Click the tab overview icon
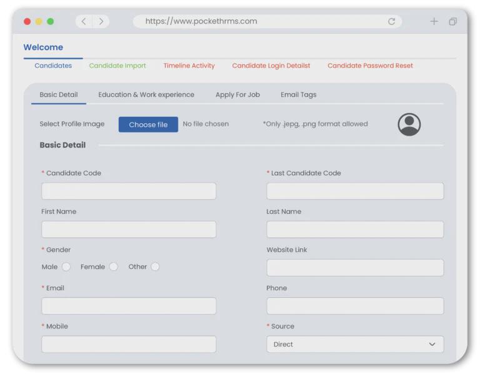480x374 pixels. tap(452, 21)
